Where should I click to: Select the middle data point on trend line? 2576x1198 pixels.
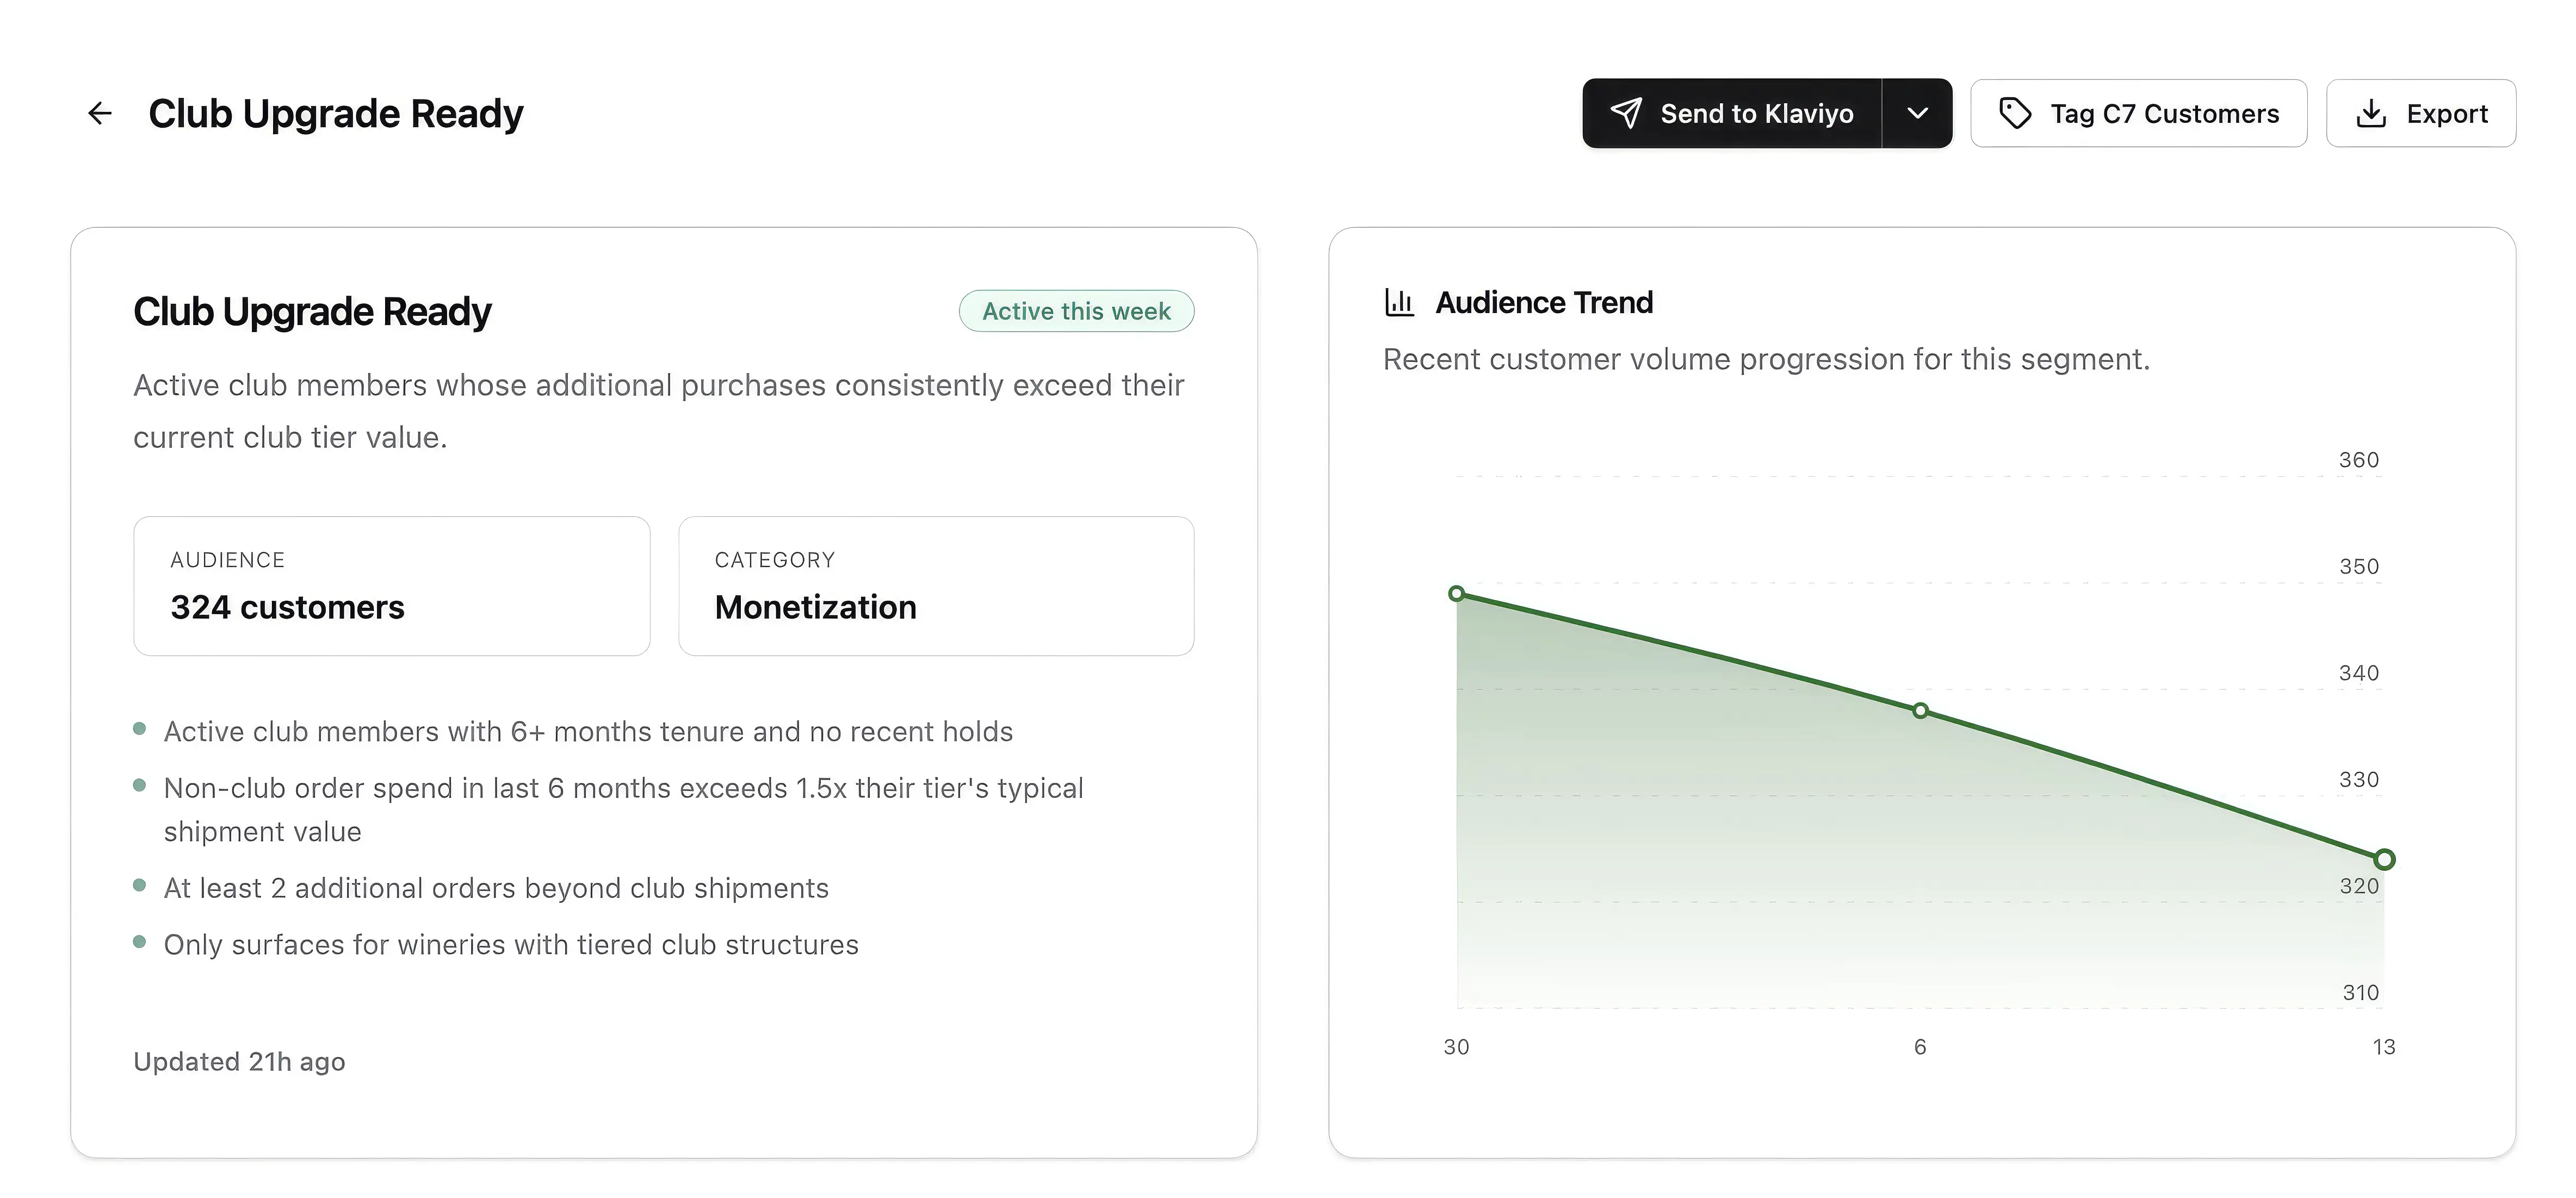[1920, 712]
